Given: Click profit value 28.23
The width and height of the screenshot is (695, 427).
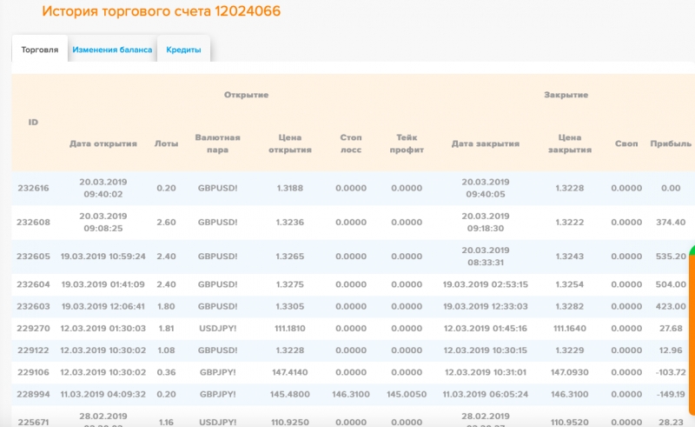Looking at the screenshot, I should pyautogui.click(x=671, y=422).
